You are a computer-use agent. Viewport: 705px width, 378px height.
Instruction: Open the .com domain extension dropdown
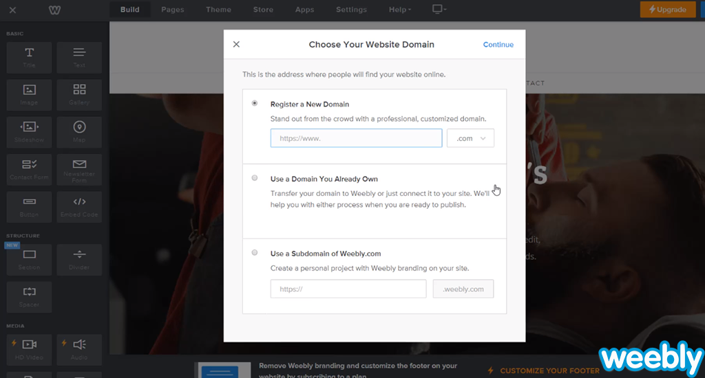(x=471, y=138)
